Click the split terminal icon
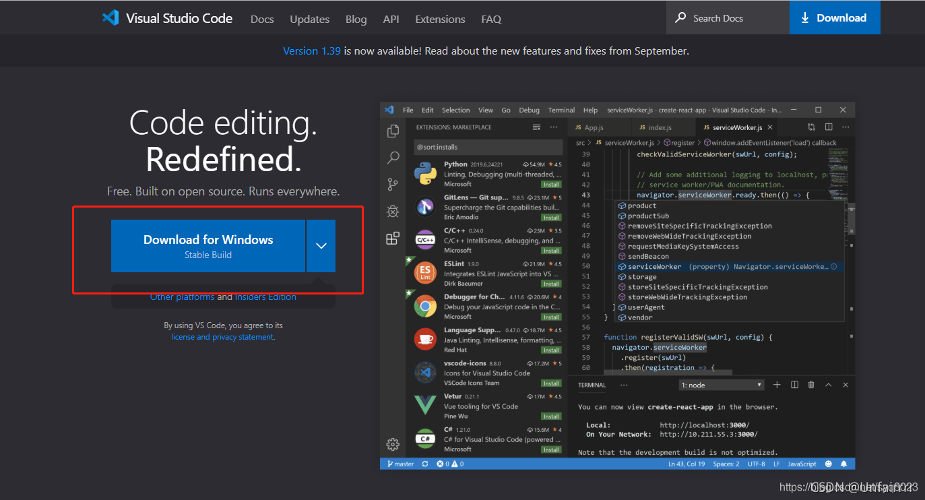 (x=794, y=385)
